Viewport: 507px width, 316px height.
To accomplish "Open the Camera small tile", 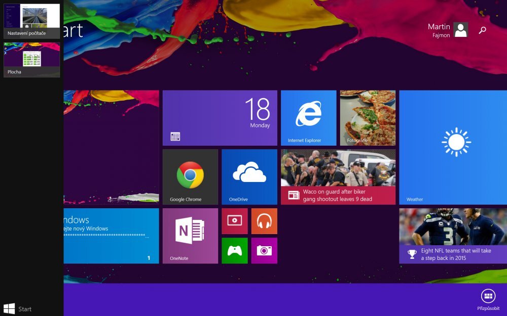I will click(x=264, y=251).
